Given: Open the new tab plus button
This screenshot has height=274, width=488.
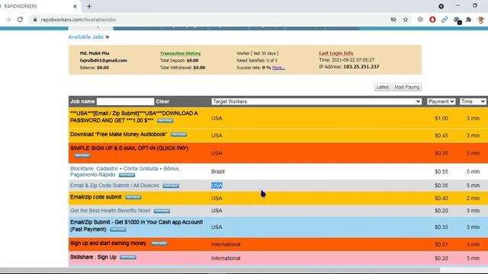Looking at the screenshot, I should click(x=89, y=6).
